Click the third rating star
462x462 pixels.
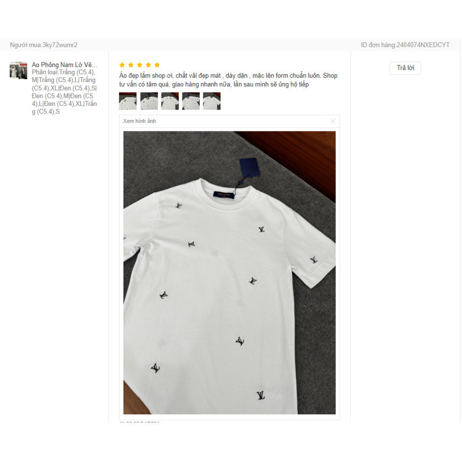(x=140, y=65)
